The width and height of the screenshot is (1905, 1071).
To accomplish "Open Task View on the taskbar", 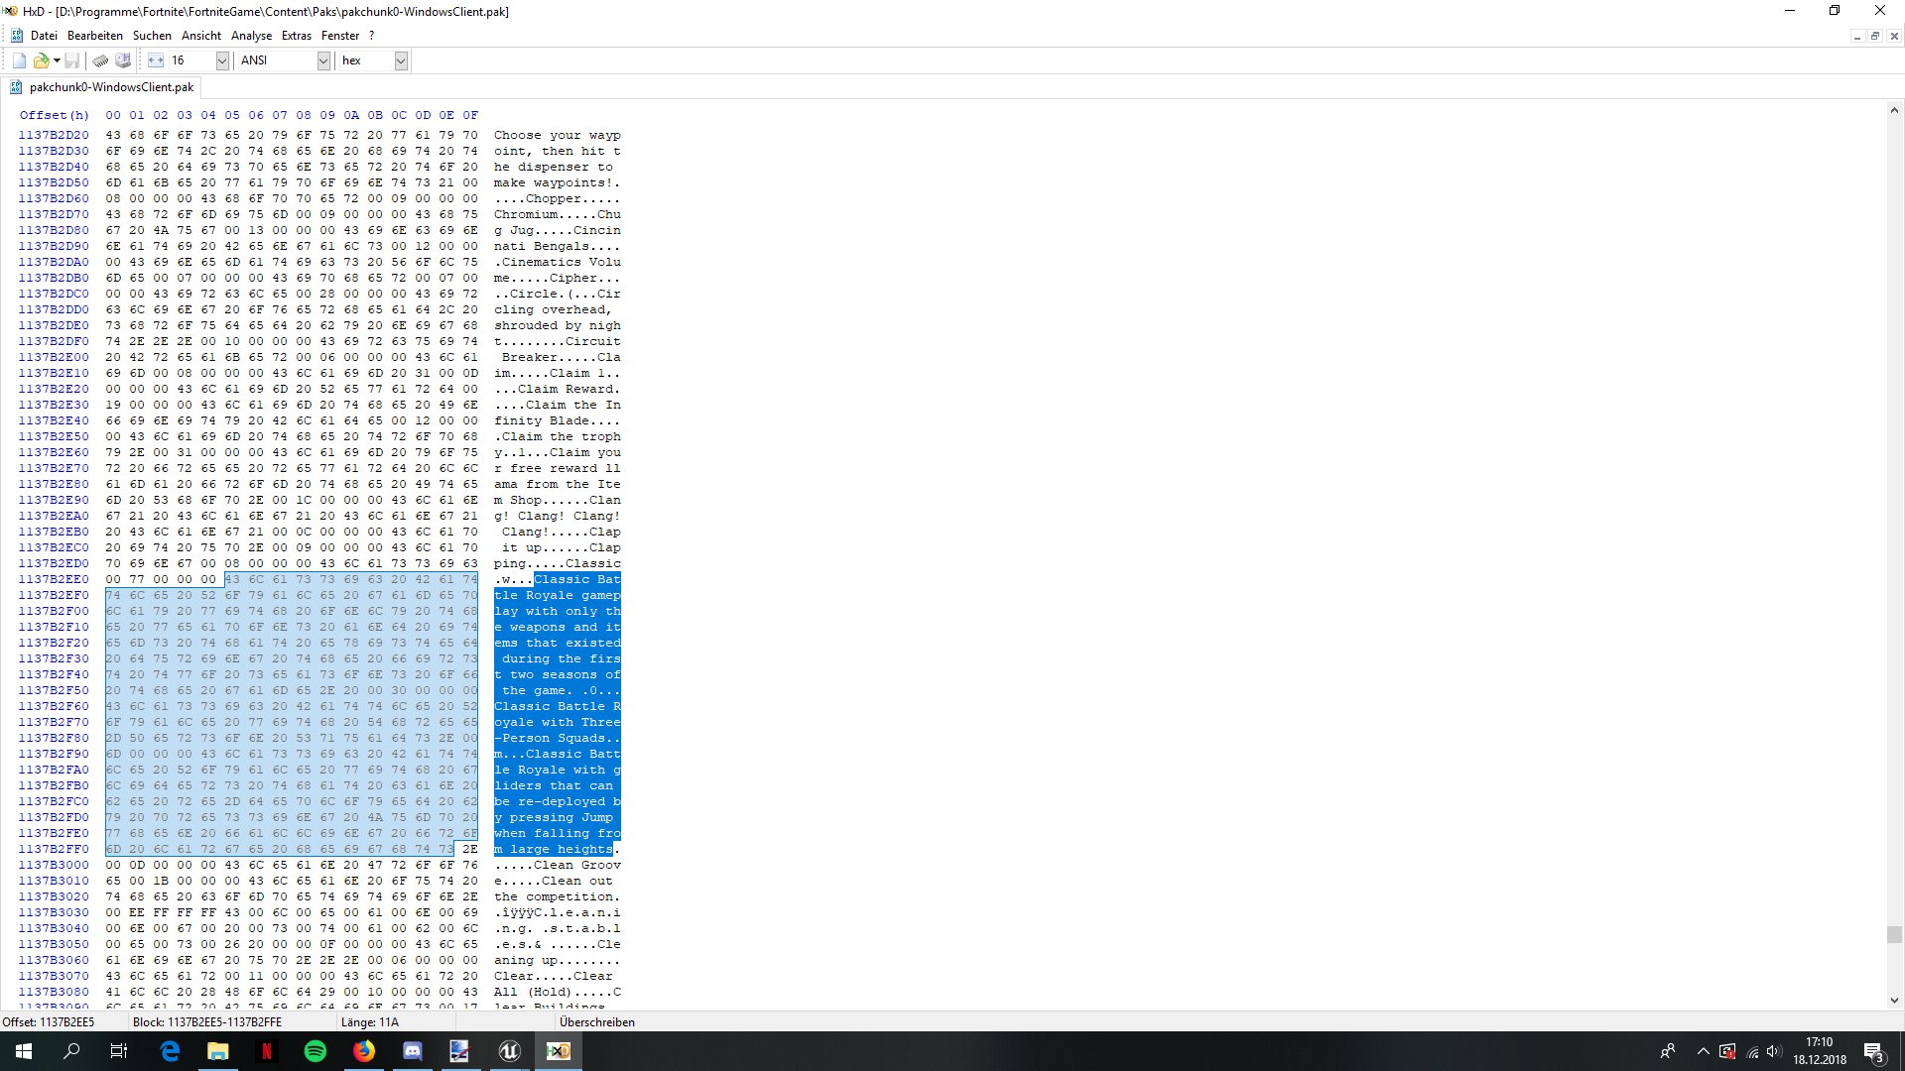I will tap(119, 1051).
